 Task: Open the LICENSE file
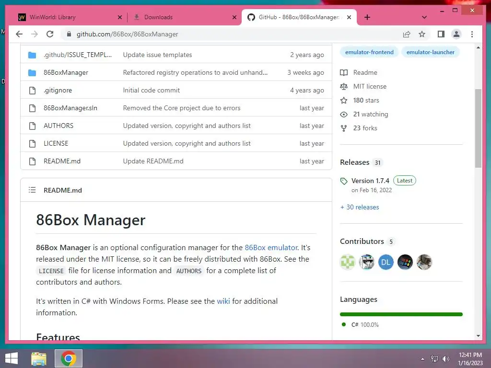click(56, 143)
